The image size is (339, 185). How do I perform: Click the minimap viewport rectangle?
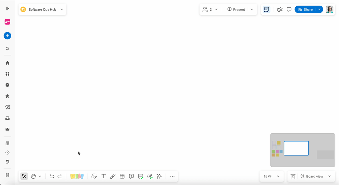point(296,148)
